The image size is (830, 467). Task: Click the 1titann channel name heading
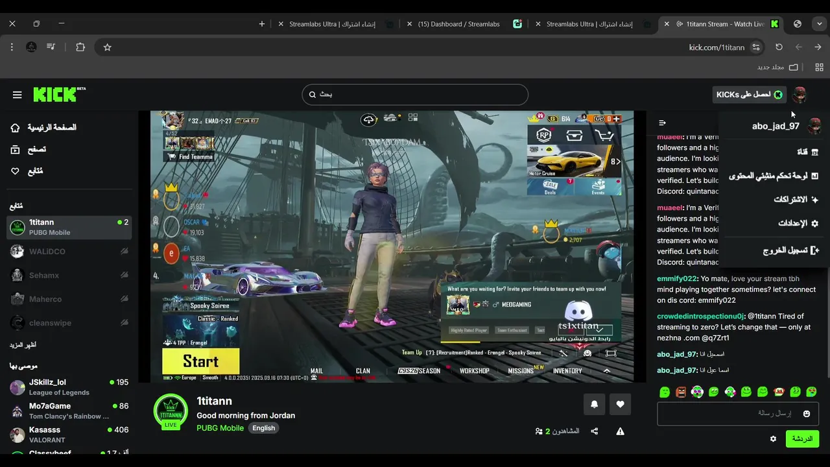(x=214, y=401)
